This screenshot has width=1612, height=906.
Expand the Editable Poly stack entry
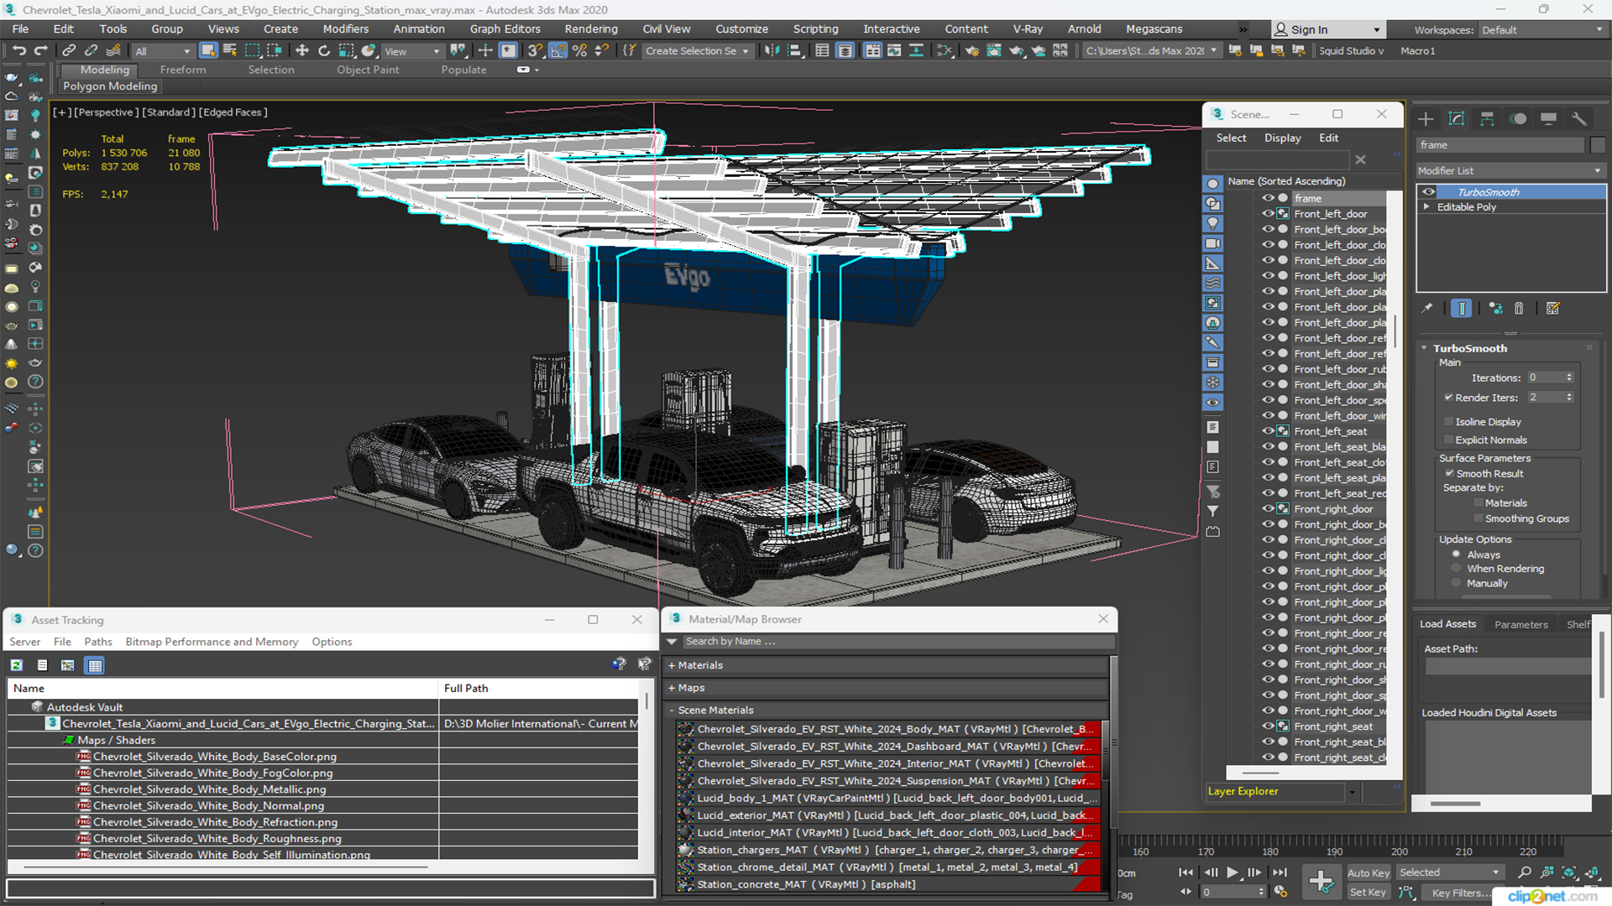[1426, 207]
